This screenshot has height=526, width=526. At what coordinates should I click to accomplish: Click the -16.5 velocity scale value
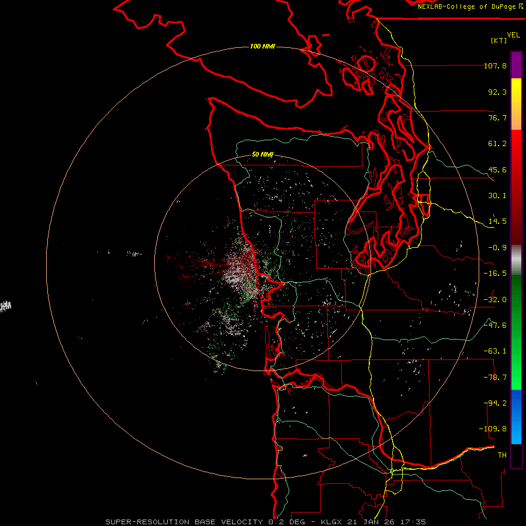(x=495, y=274)
